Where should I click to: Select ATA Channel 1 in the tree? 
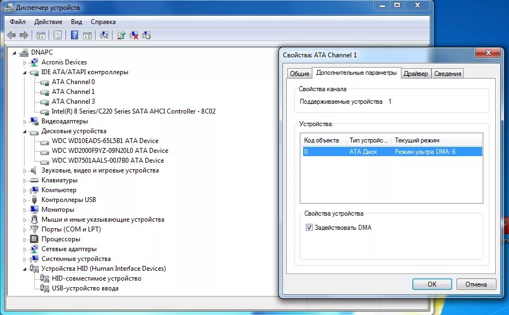pyautogui.click(x=73, y=92)
